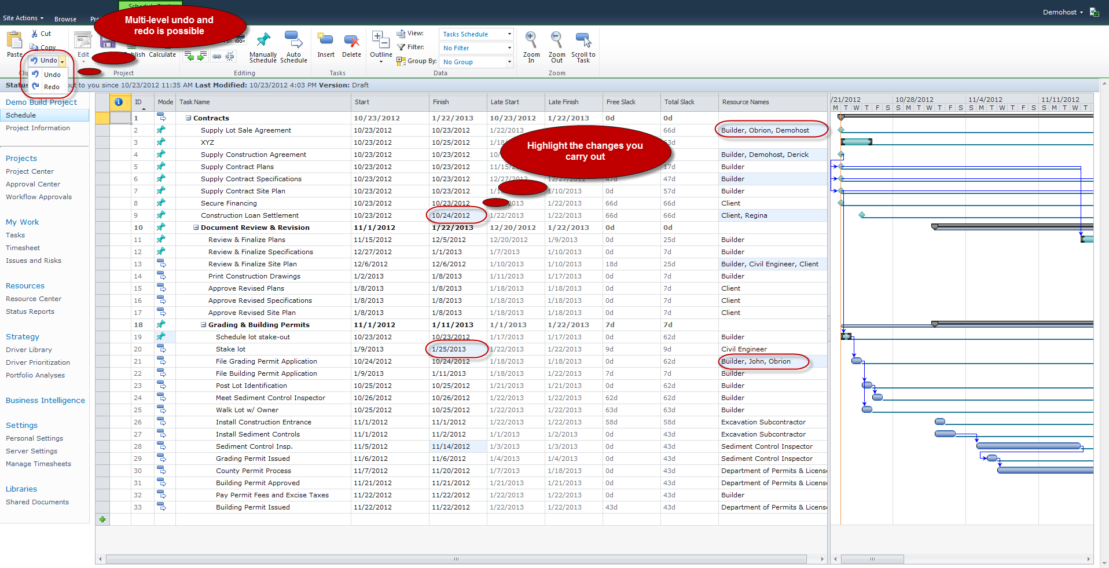Open Resource Center link
The width and height of the screenshot is (1109, 568).
tap(34, 299)
